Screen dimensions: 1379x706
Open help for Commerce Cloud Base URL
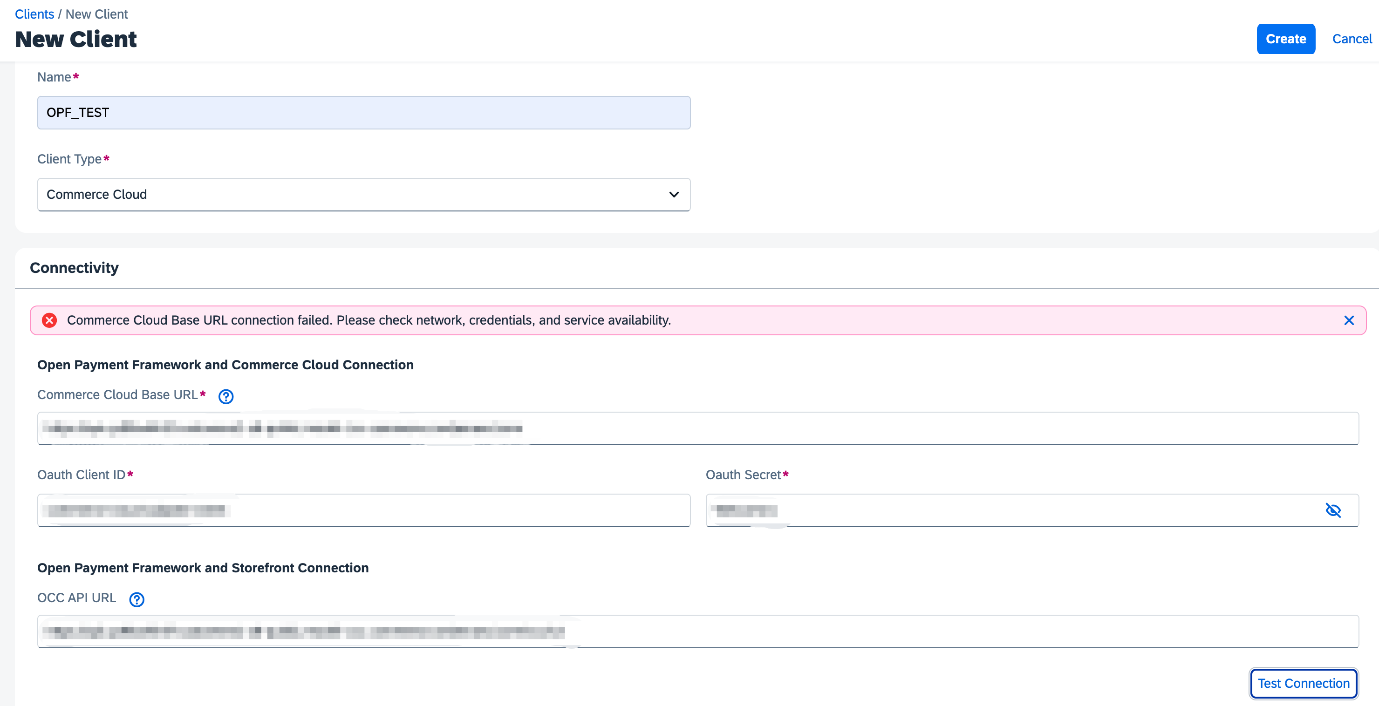226,396
